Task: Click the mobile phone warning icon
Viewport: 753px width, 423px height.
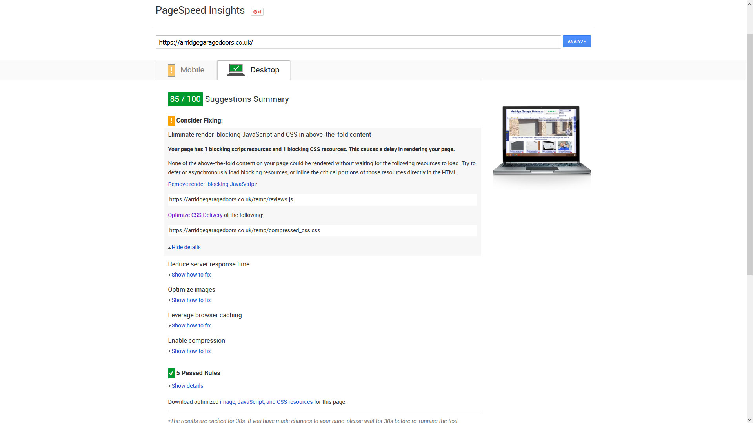Action: click(x=171, y=70)
